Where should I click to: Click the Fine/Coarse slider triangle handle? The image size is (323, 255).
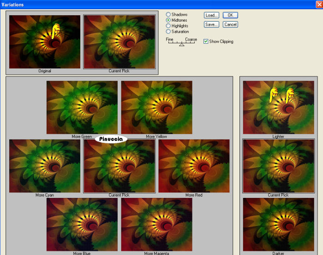[181, 44]
